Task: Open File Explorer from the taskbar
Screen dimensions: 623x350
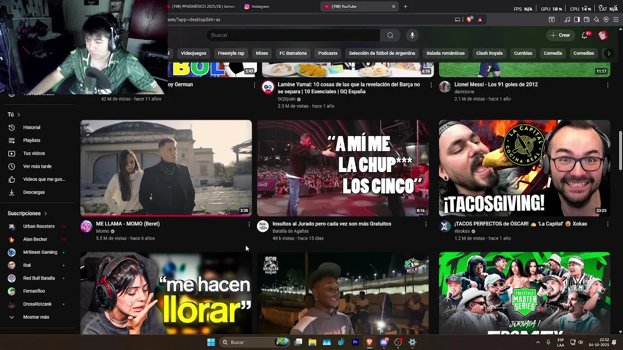Action: (312, 342)
